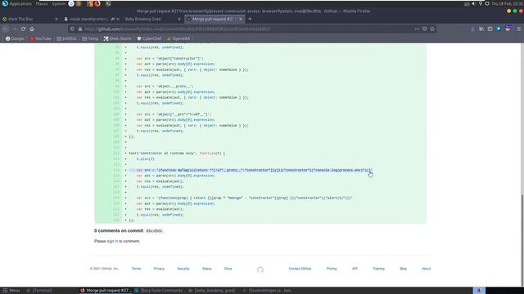This screenshot has height=294, width=524.
Task: Open the Pricing footer link
Action: point(332,269)
